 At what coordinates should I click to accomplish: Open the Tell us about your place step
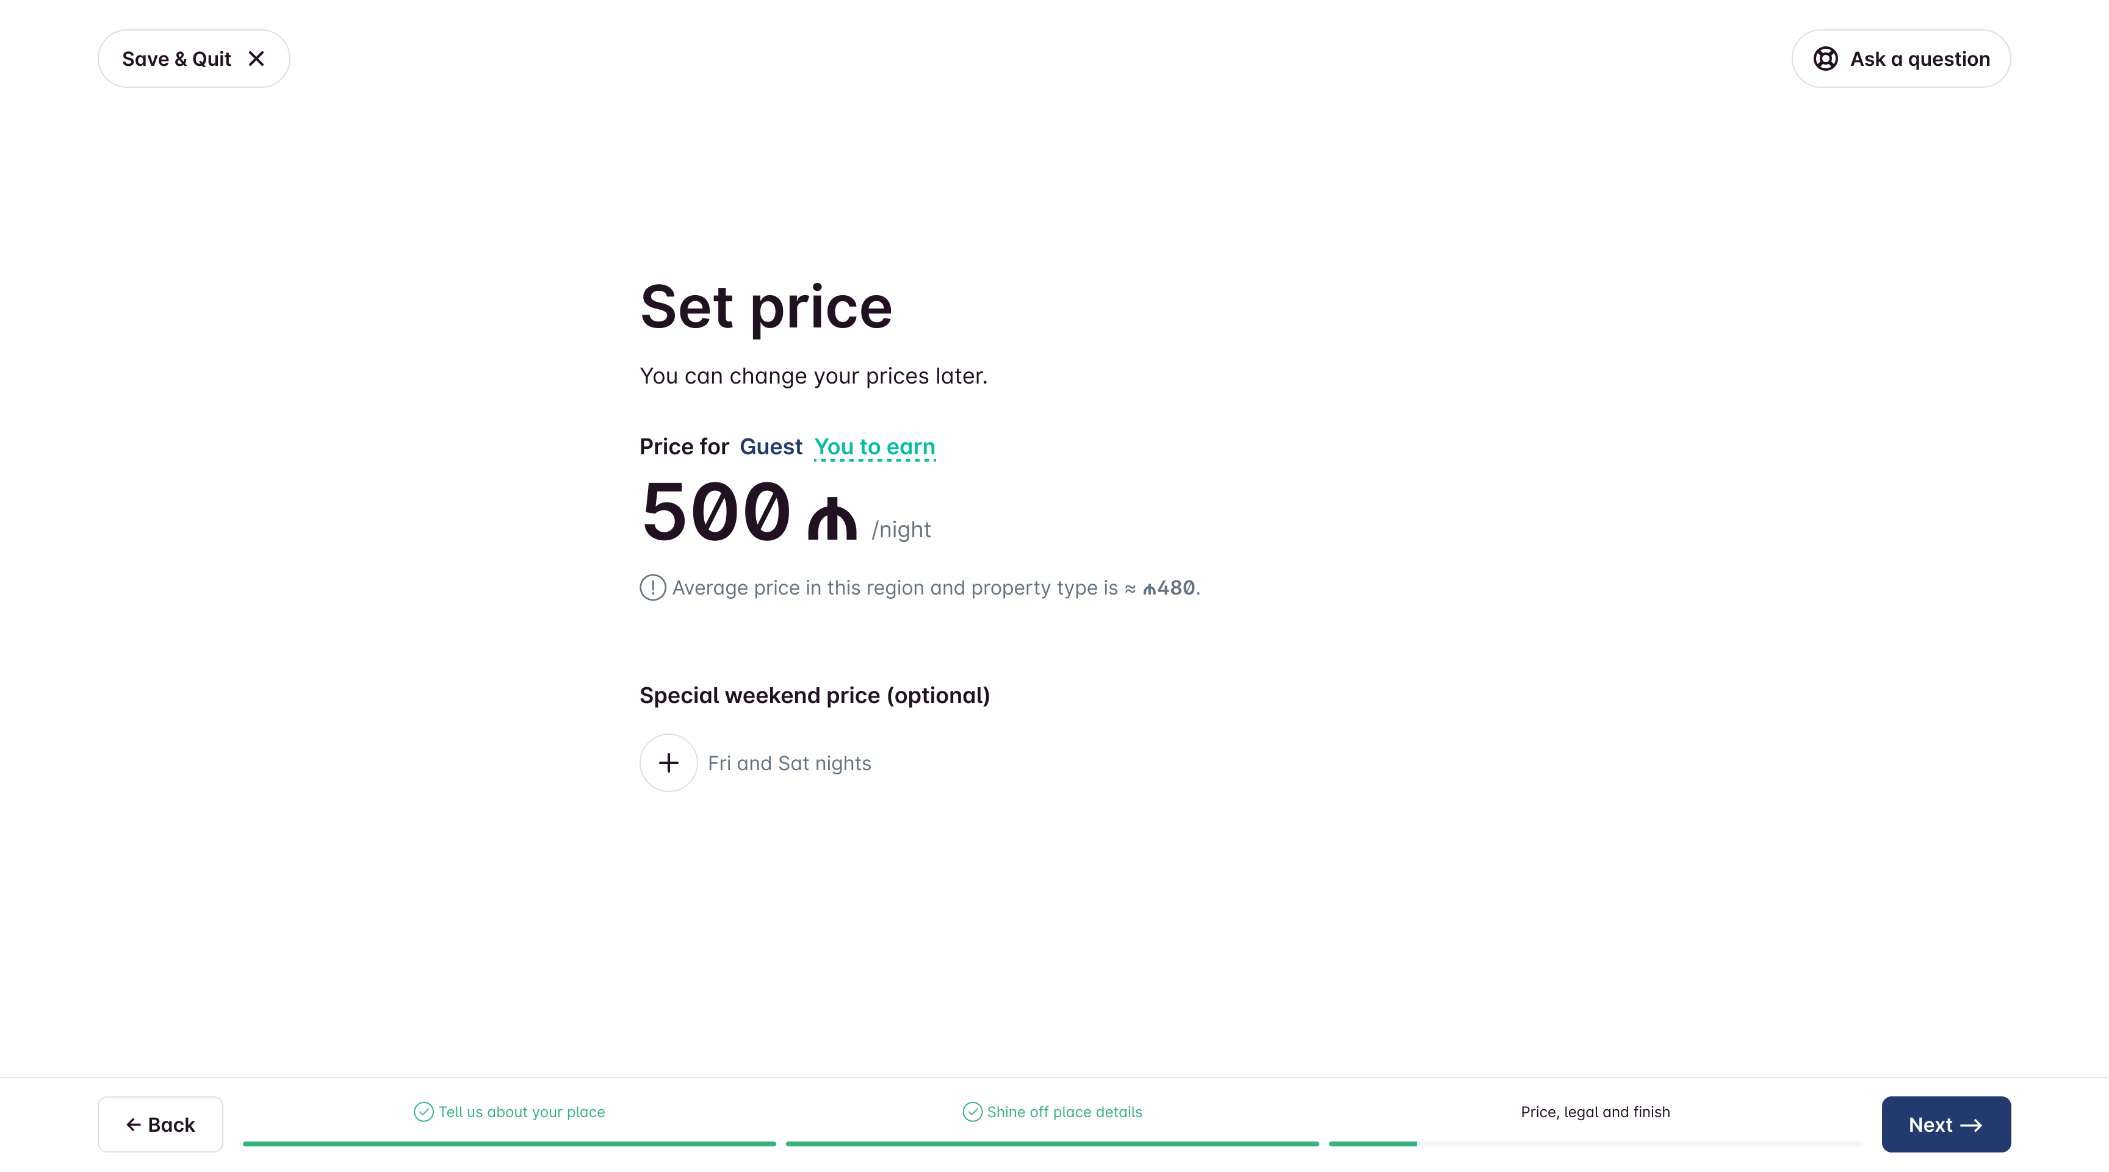coord(522,1112)
